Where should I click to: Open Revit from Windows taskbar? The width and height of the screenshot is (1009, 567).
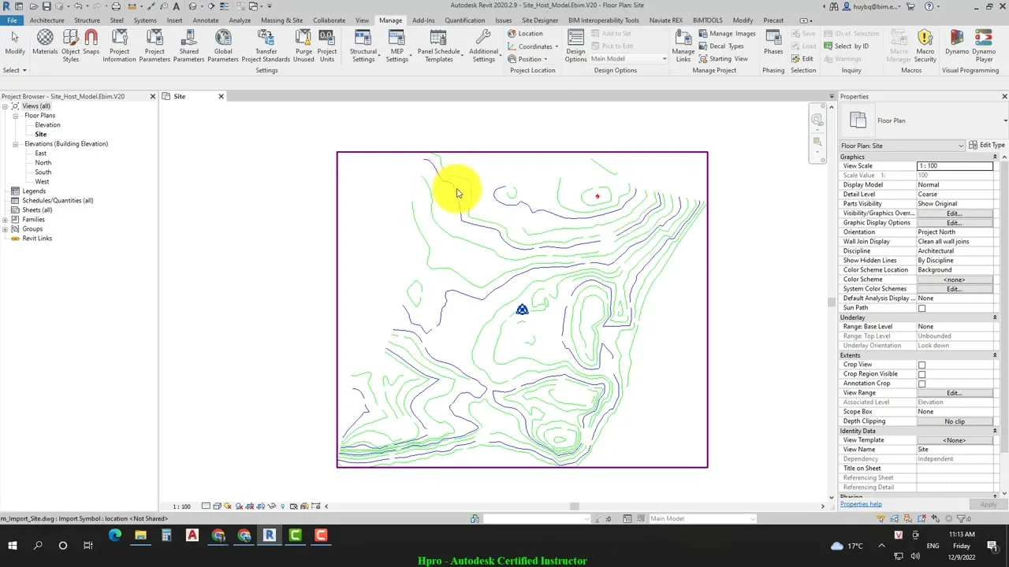coord(269,535)
